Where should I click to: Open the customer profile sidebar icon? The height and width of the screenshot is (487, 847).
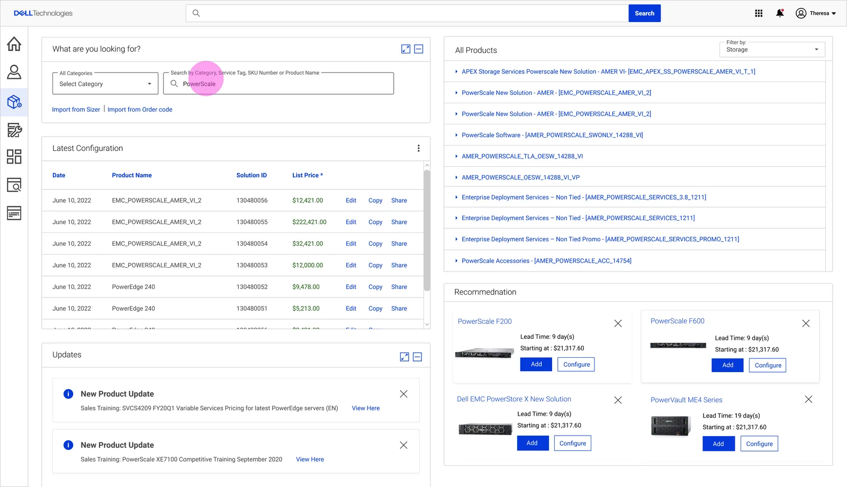pos(14,72)
